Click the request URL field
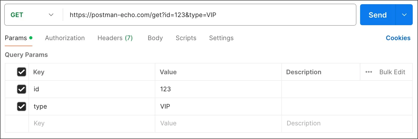Screen dimensions: 418x139 coord(209,15)
